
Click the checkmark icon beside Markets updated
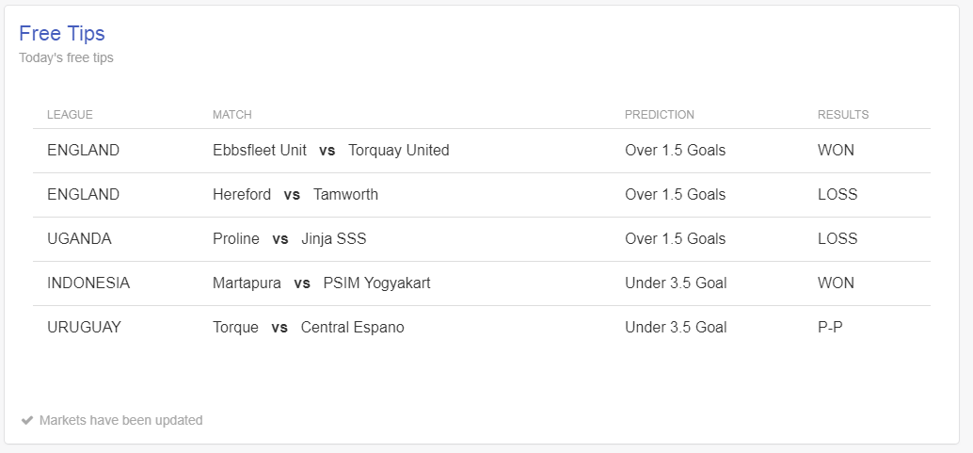[26, 421]
